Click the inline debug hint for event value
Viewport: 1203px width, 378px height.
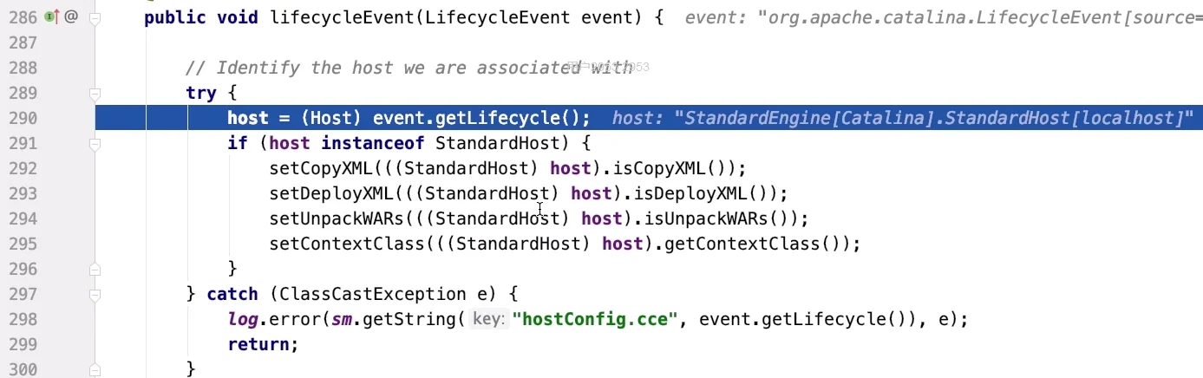(944, 17)
